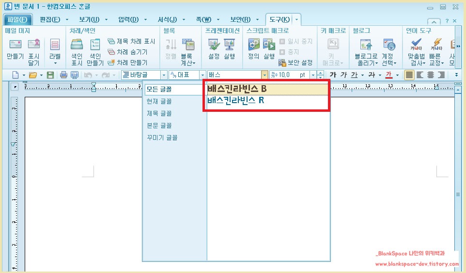Toggle strikethrough 가 formatting
This screenshot has height=273, width=466.
coord(372,75)
